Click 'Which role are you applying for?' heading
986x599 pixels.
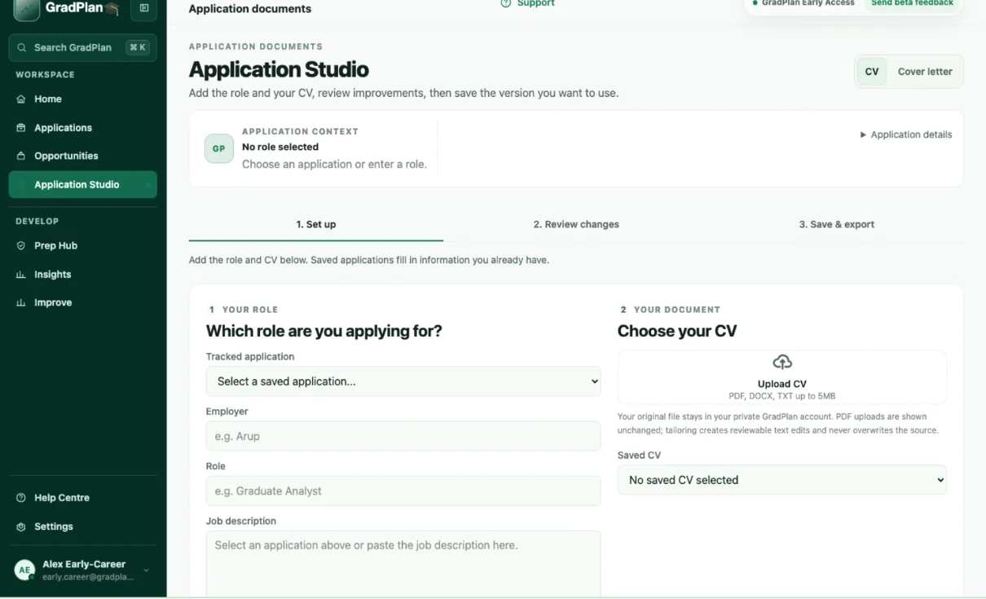[324, 331]
